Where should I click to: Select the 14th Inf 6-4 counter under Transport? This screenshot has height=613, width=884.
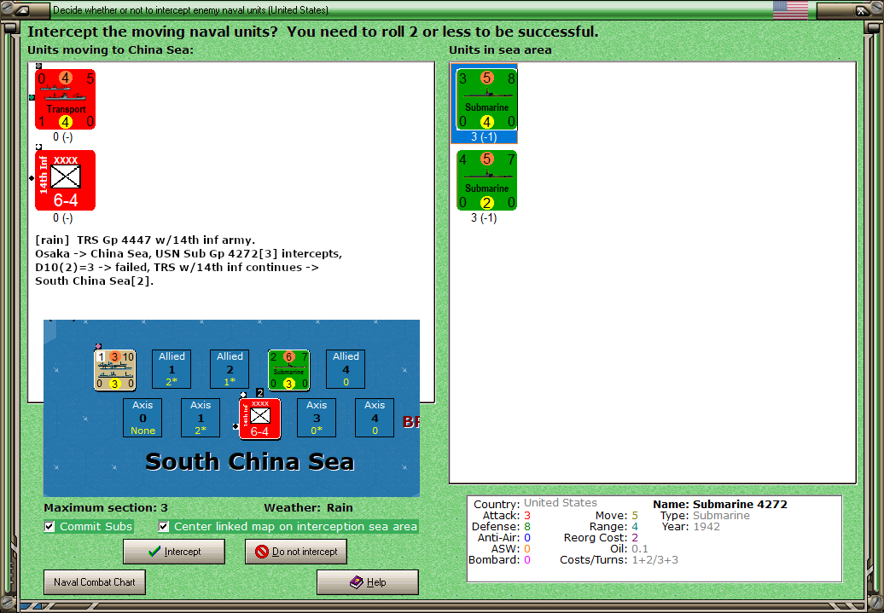tap(66, 180)
